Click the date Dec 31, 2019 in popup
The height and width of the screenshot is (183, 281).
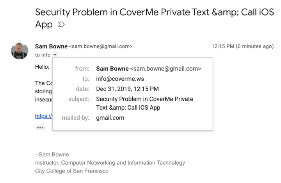point(127,89)
